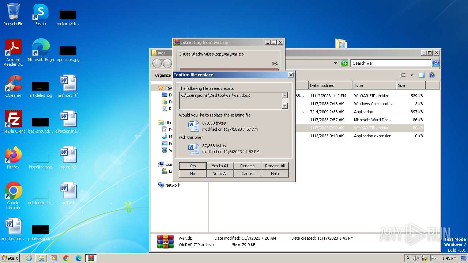Open Windows Explorer taskbar button
The image size is (468, 263).
[x=41, y=258]
